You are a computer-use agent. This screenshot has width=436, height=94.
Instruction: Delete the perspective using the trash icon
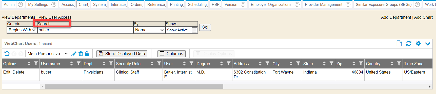pyautogui.click(x=81, y=54)
